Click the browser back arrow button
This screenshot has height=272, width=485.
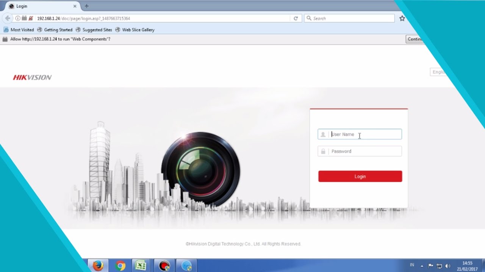(x=8, y=18)
